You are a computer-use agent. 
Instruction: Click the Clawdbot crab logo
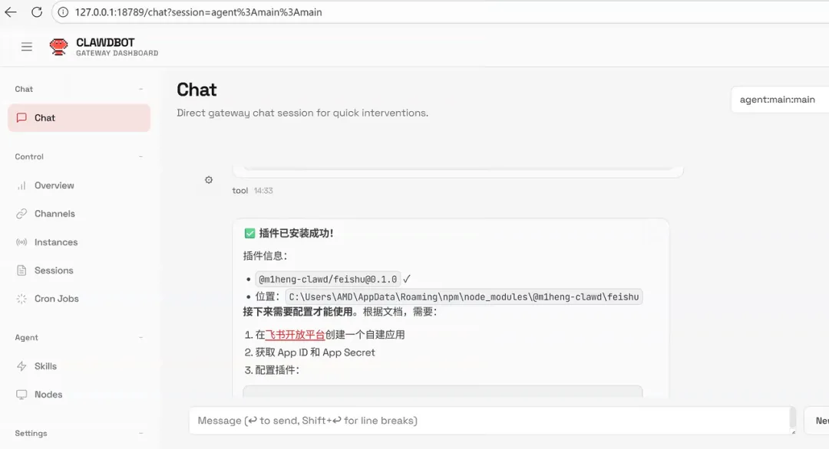59,47
